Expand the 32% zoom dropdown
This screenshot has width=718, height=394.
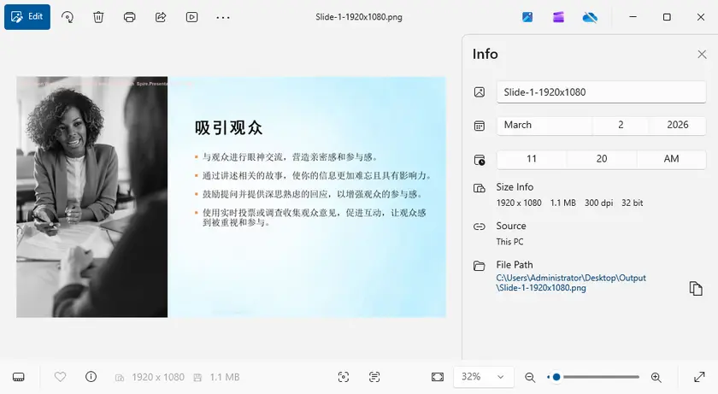tap(484, 377)
